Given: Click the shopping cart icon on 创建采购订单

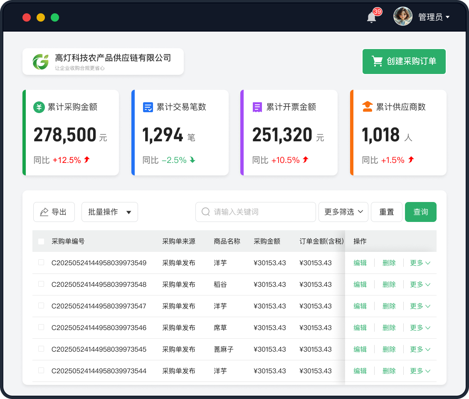Looking at the screenshot, I should click(377, 61).
